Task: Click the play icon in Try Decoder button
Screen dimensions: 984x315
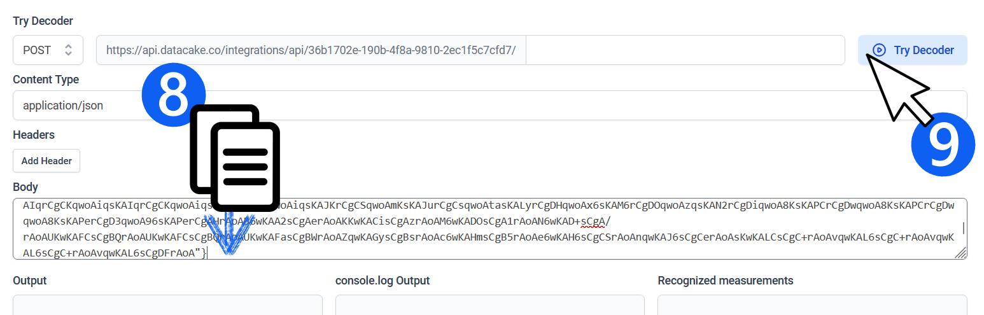Action: pyautogui.click(x=880, y=50)
